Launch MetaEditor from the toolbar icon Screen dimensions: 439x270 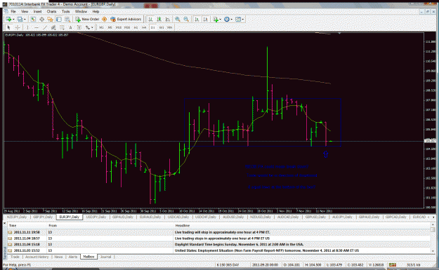(x=104, y=19)
